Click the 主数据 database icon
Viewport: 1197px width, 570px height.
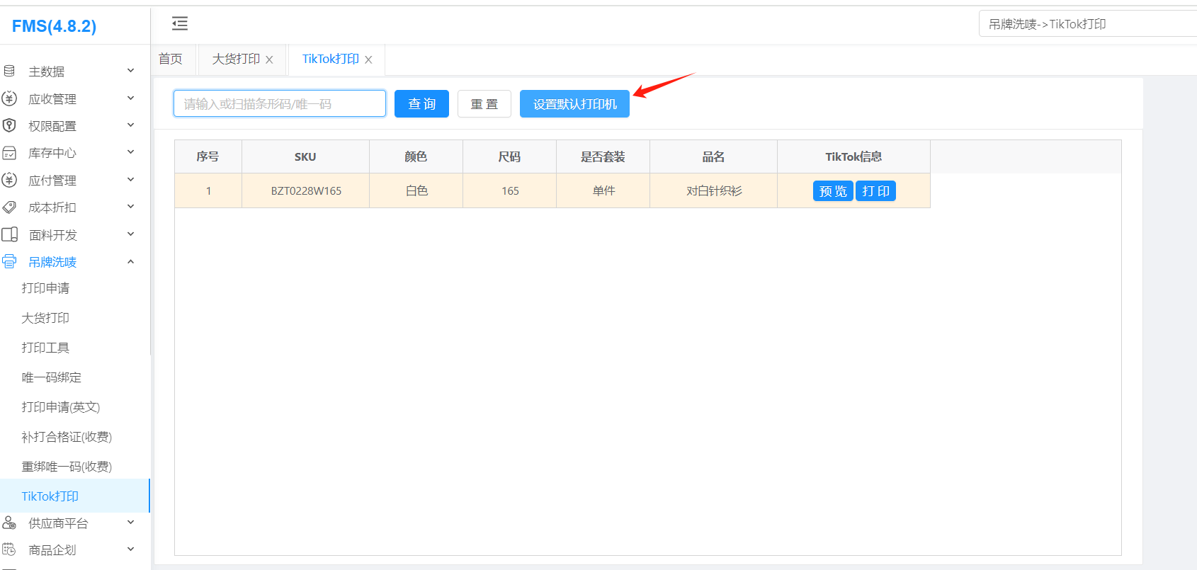(9, 71)
